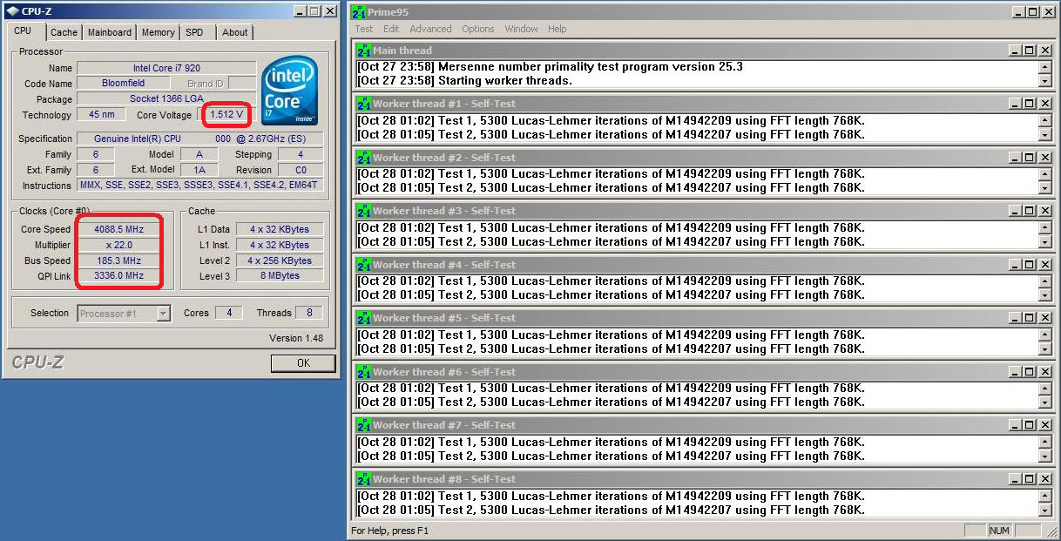Image resolution: width=1061 pixels, height=541 pixels.
Task: Switch to the CPU tab in CPU-Z
Action: [23, 31]
